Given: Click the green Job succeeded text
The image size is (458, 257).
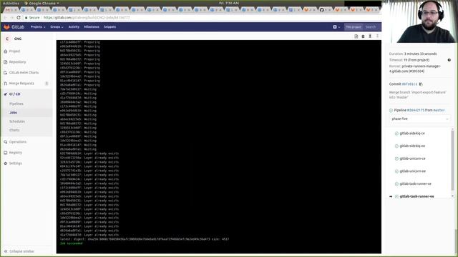Looking at the screenshot, I should (x=72, y=243).
